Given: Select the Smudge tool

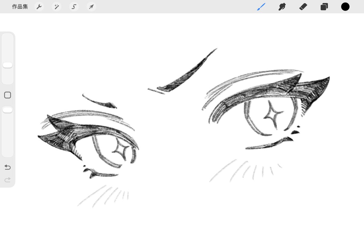Looking at the screenshot, I should coord(282,7).
